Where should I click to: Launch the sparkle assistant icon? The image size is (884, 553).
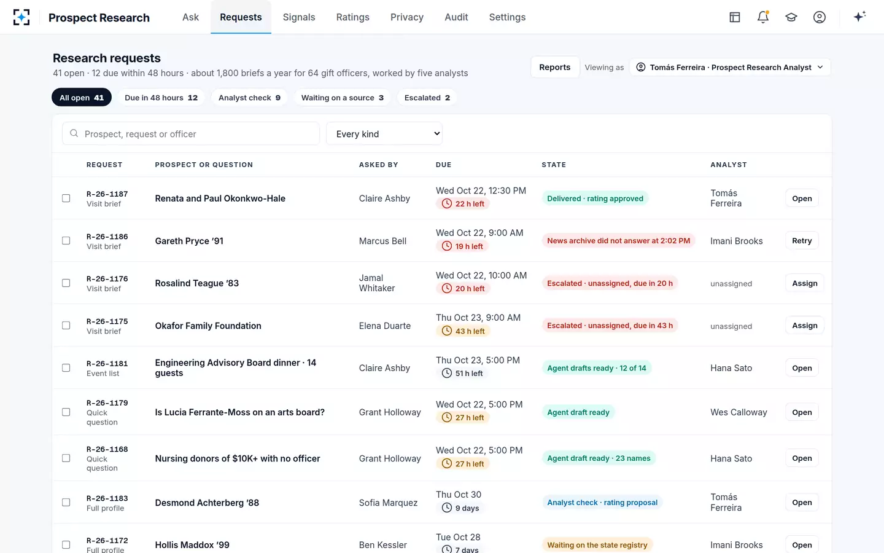pos(859,17)
